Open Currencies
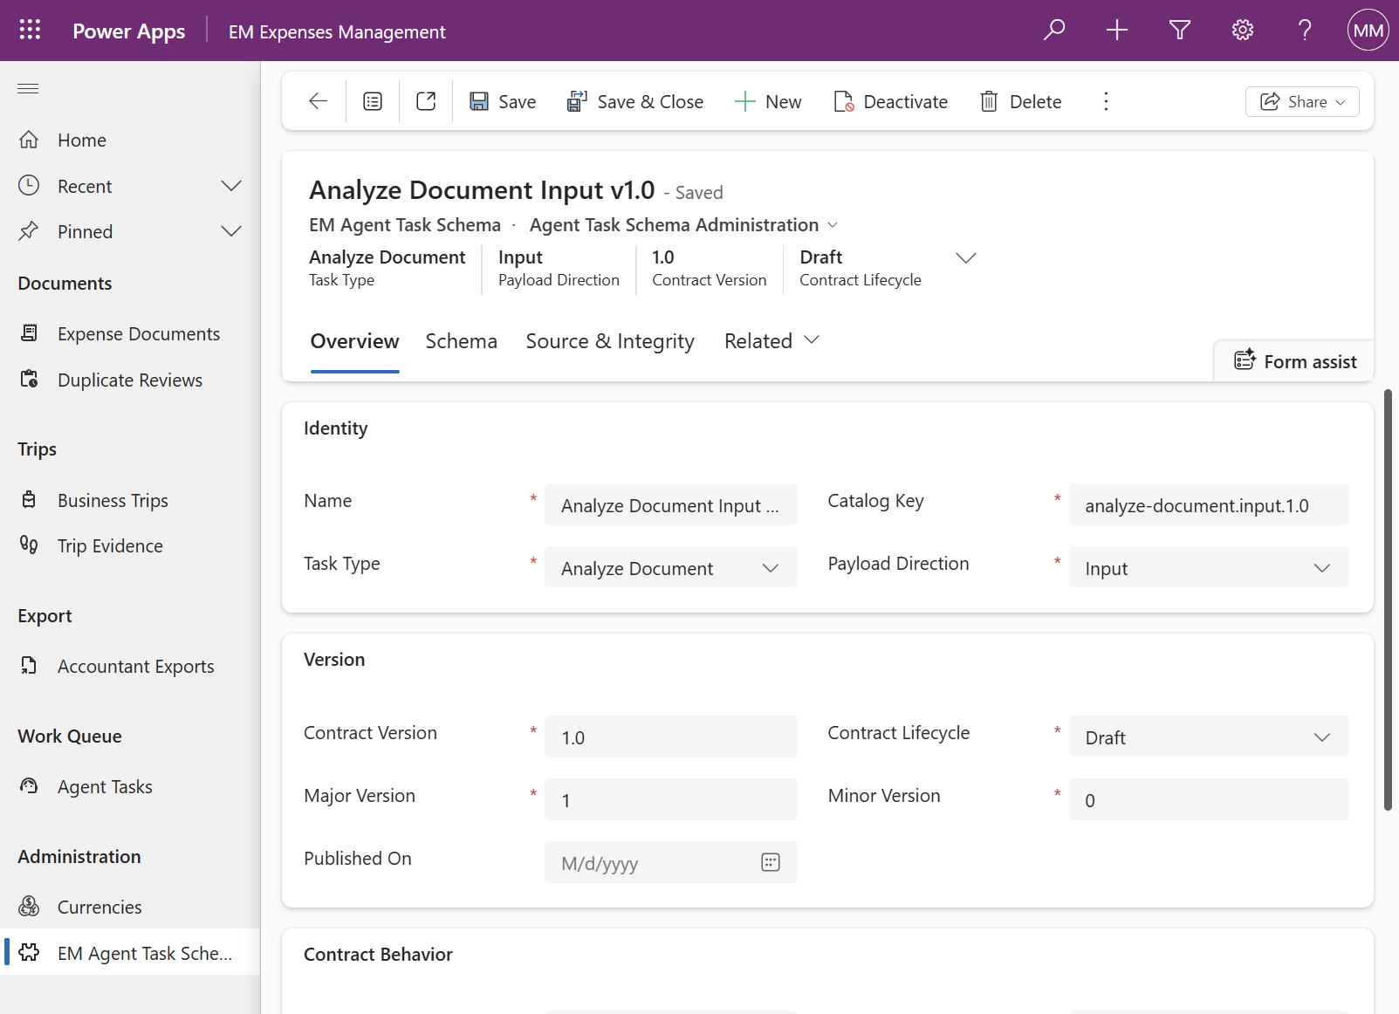The height and width of the screenshot is (1014, 1399). click(x=130, y=907)
